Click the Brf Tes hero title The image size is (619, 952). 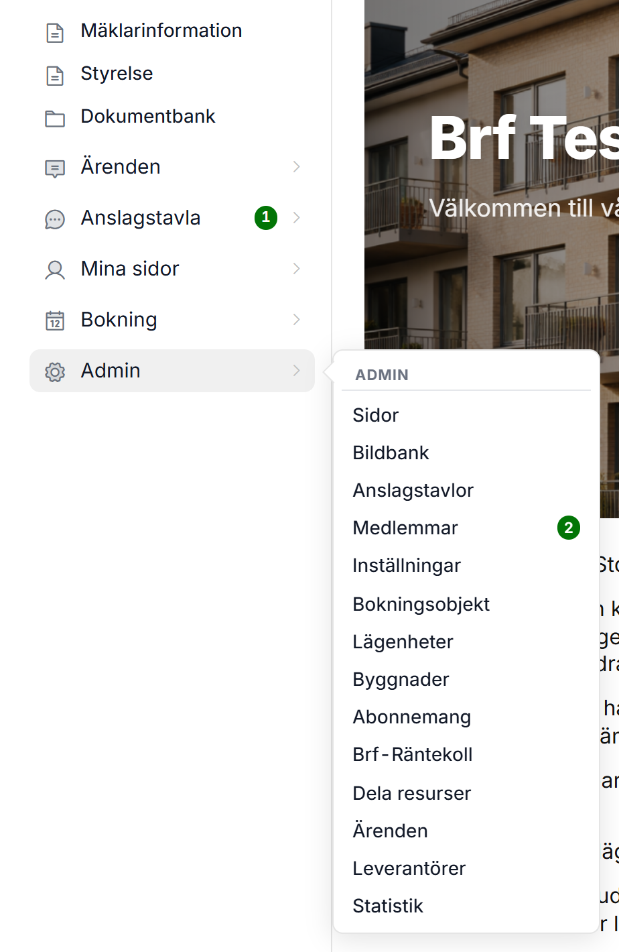[x=524, y=138]
